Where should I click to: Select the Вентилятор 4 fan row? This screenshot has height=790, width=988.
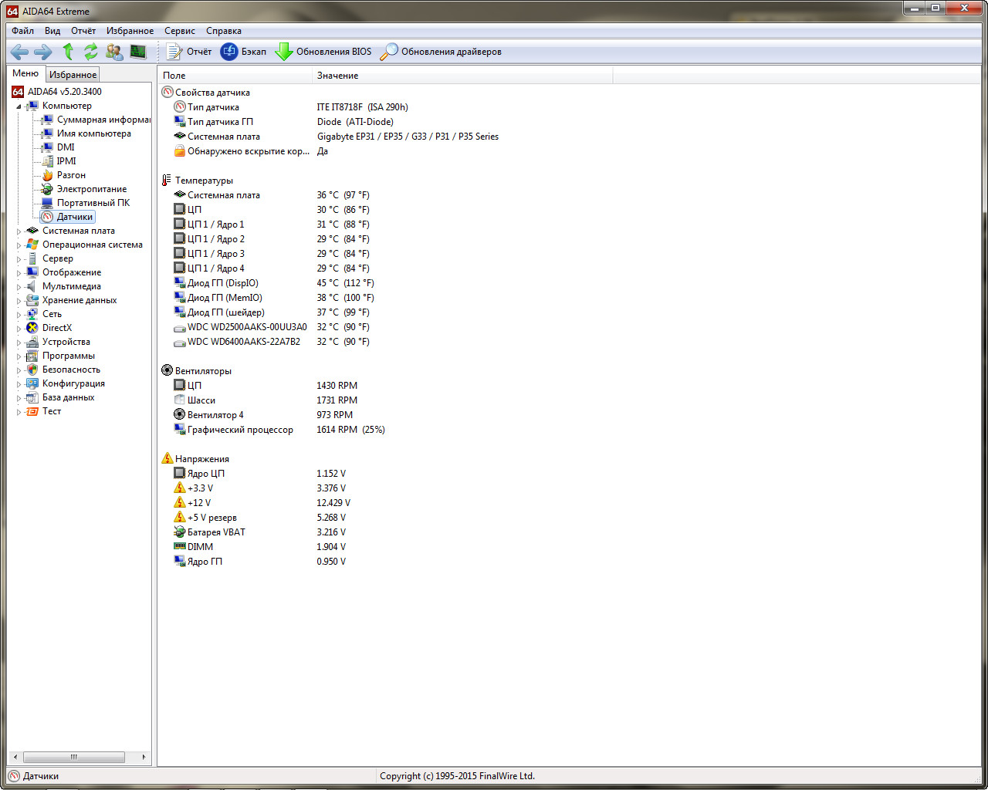tap(262, 415)
